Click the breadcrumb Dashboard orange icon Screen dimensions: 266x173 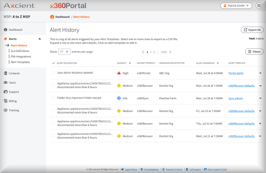click(x=52, y=17)
